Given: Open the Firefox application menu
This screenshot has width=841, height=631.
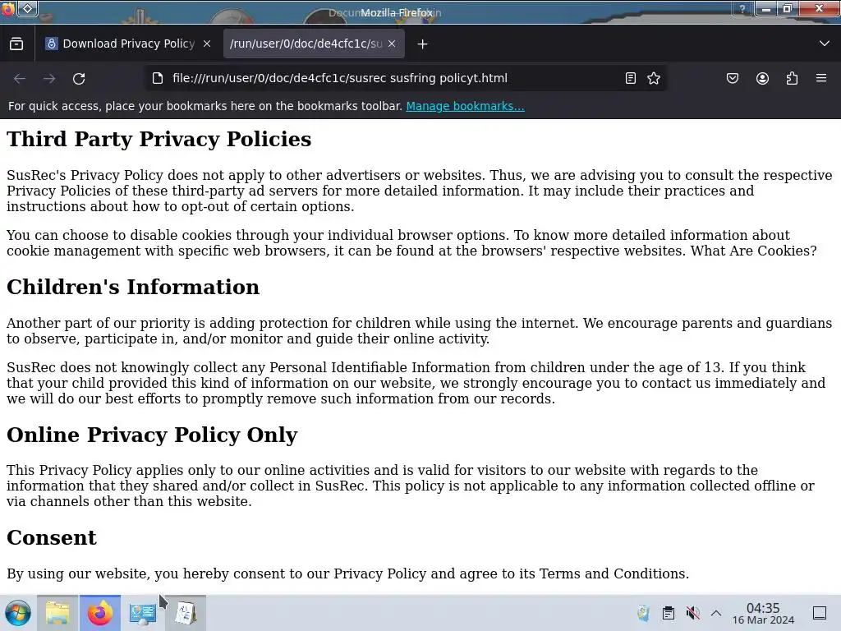Looking at the screenshot, I should pyautogui.click(x=821, y=78).
